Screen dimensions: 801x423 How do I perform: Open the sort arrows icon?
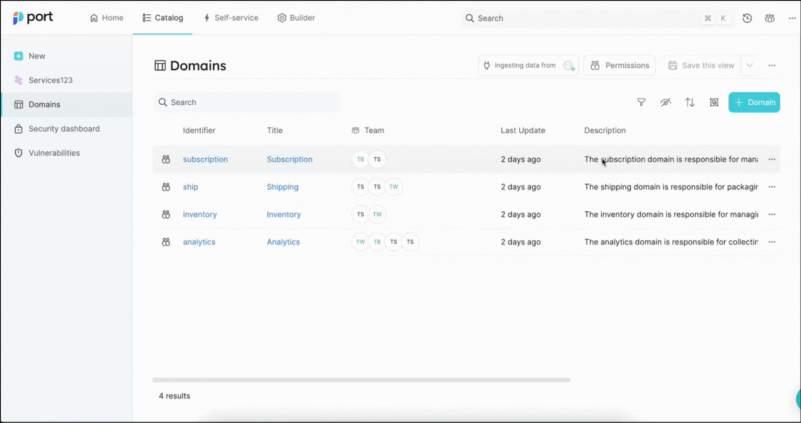[x=690, y=102]
